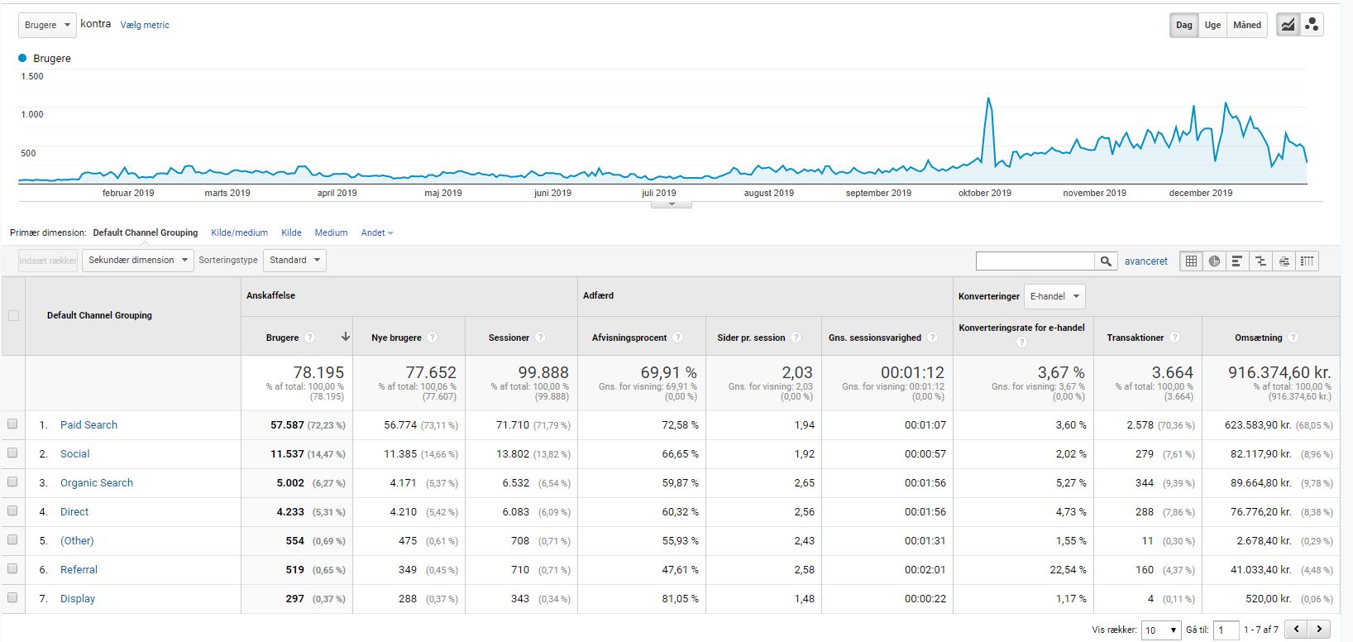Select the line chart view icon
1353x642 pixels.
click(1288, 25)
